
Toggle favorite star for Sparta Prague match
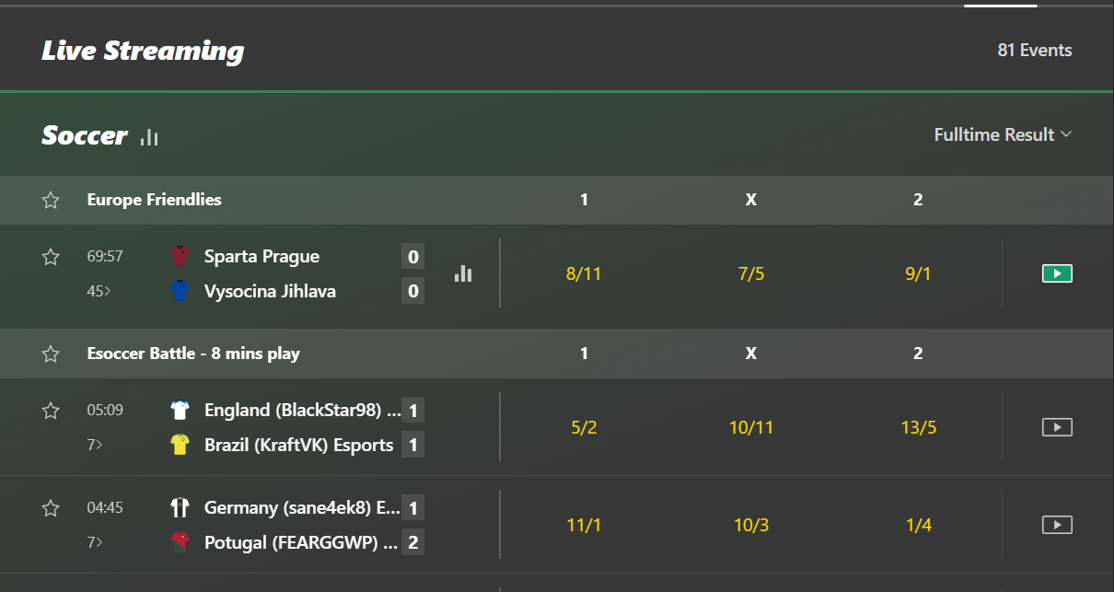(51, 257)
